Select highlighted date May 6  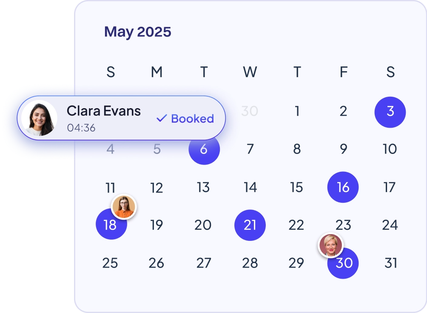pyautogui.click(x=204, y=149)
